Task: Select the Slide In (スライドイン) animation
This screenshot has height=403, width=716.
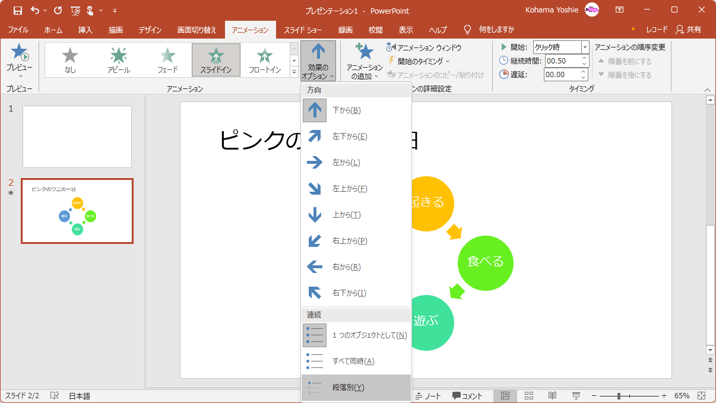Action: click(x=216, y=60)
